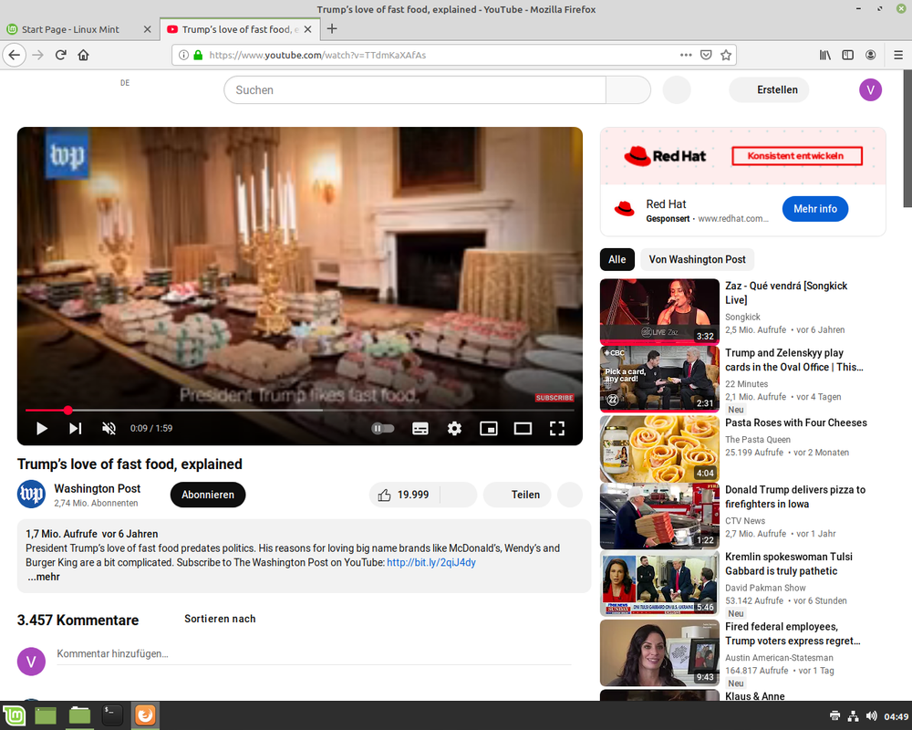Enable miniplayer mode

(x=489, y=429)
